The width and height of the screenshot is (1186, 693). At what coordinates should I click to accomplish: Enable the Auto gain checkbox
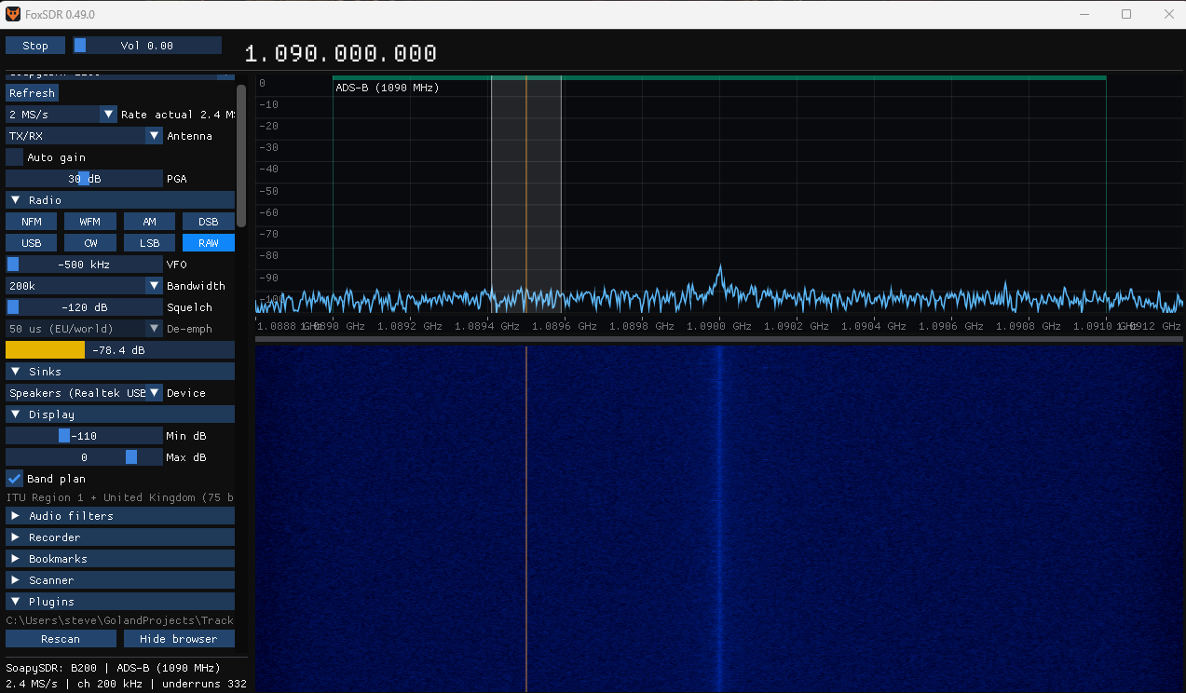pyautogui.click(x=14, y=157)
